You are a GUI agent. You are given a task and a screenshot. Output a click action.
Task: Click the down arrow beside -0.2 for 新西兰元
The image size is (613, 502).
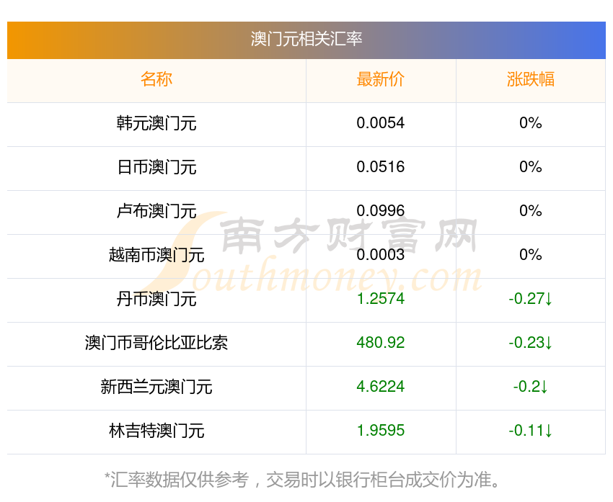[544, 387]
